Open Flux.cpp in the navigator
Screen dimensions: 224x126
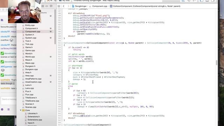[x=29, y=94]
